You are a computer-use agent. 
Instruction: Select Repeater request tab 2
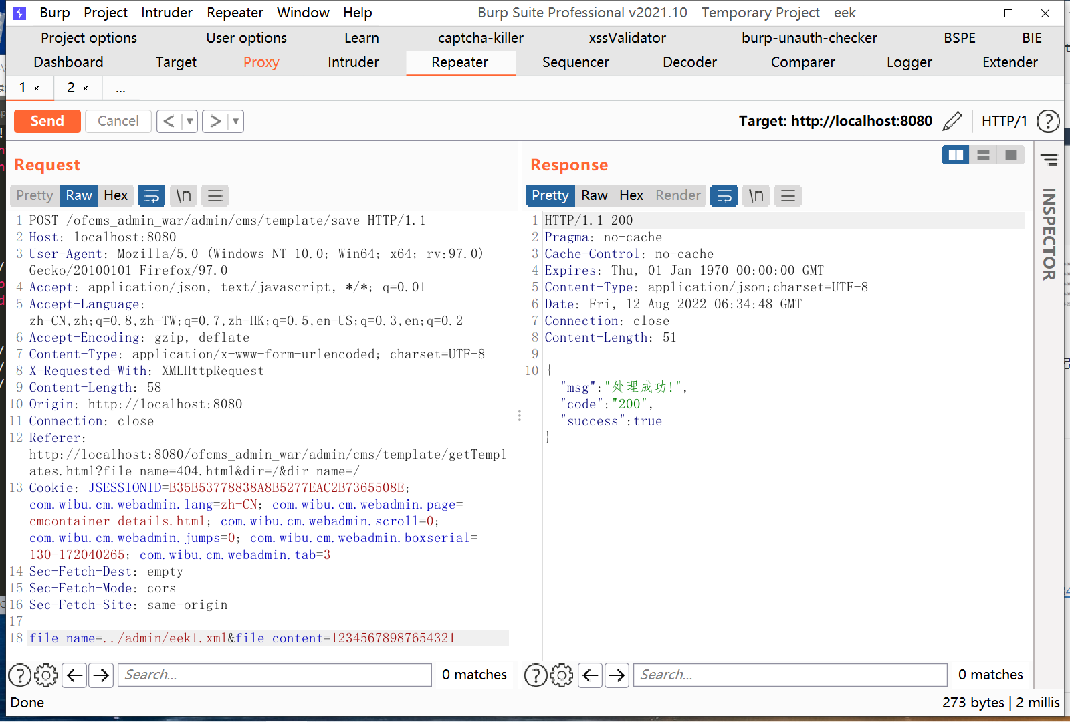pyautogui.click(x=71, y=88)
